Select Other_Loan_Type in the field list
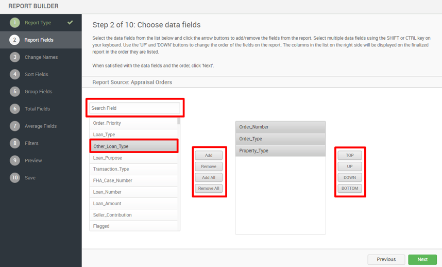 coord(133,146)
